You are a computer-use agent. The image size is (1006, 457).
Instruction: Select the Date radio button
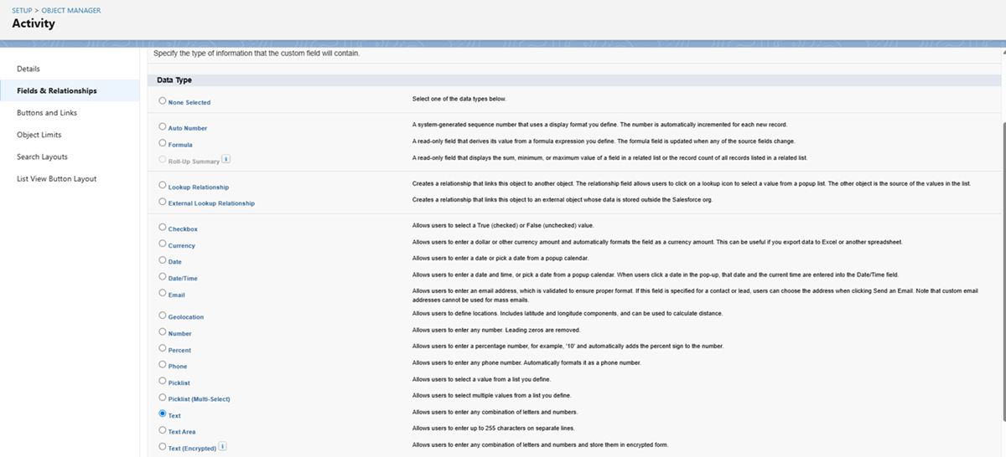point(163,260)
